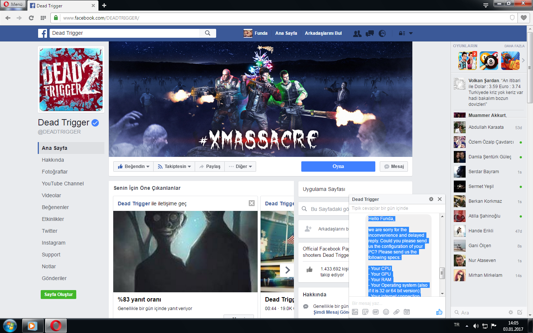The height and width of the screenshot is (333, 533).
Task: Expand the Beğendin dropdown
Action: pos(134,166)
